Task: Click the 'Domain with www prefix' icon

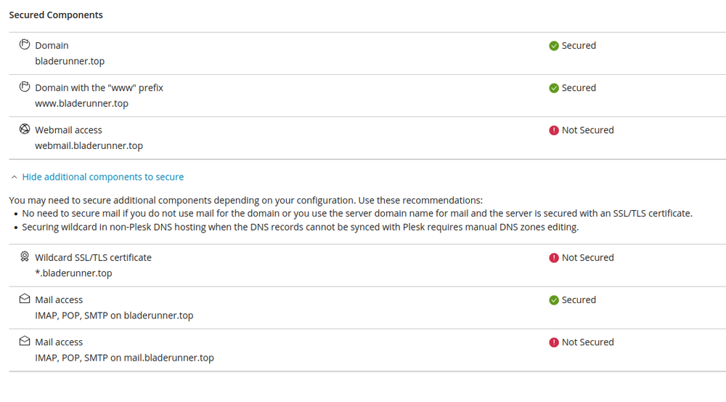Action: coord(25,87)
